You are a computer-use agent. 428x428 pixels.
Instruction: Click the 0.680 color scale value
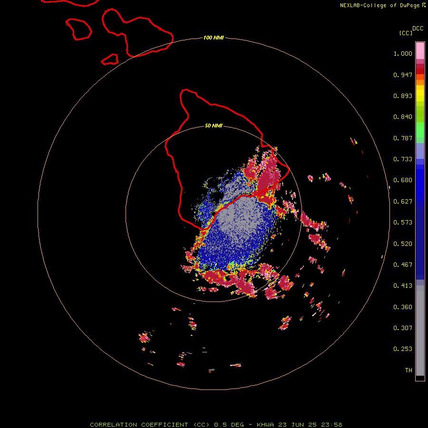click(403, 180)
